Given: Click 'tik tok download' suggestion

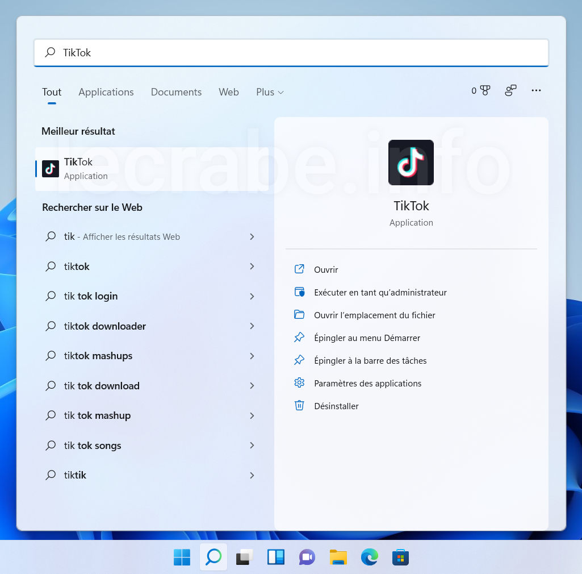Looking at the screenshot, I should point(150,386).
